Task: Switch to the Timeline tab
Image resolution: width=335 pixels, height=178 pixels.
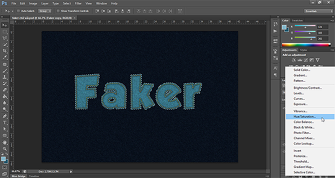Action: click(x=34, y=176)
